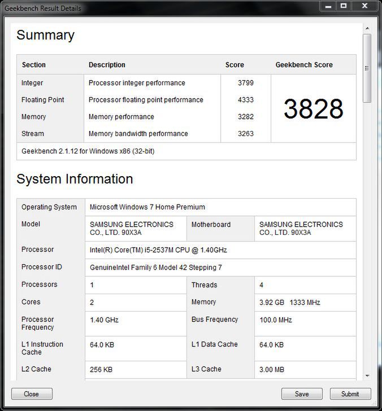
Task: Click the scrollbar down arrow
Action: [x=367, y=376]
